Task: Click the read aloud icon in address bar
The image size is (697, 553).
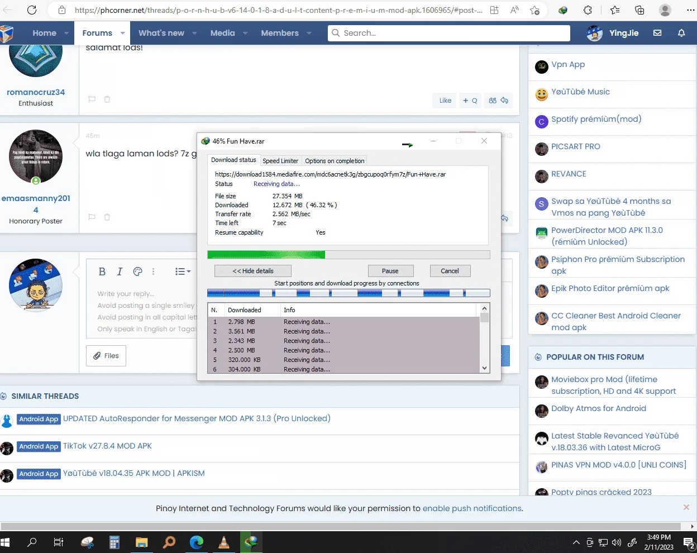Action: (514, 10)
